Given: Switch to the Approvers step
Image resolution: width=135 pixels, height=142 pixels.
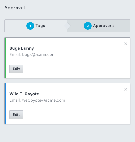Looking at the screenshot, I should point(99,26).
